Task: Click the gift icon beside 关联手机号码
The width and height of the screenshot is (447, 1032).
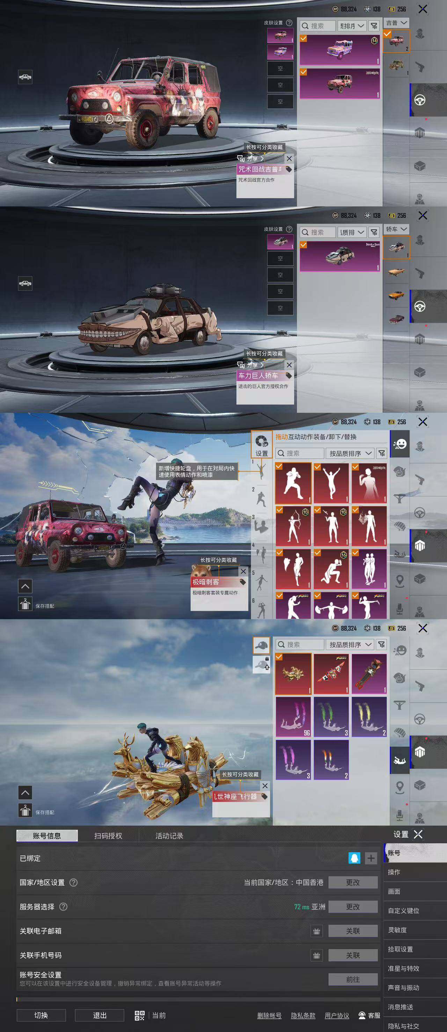Action: tap(316, 955)
